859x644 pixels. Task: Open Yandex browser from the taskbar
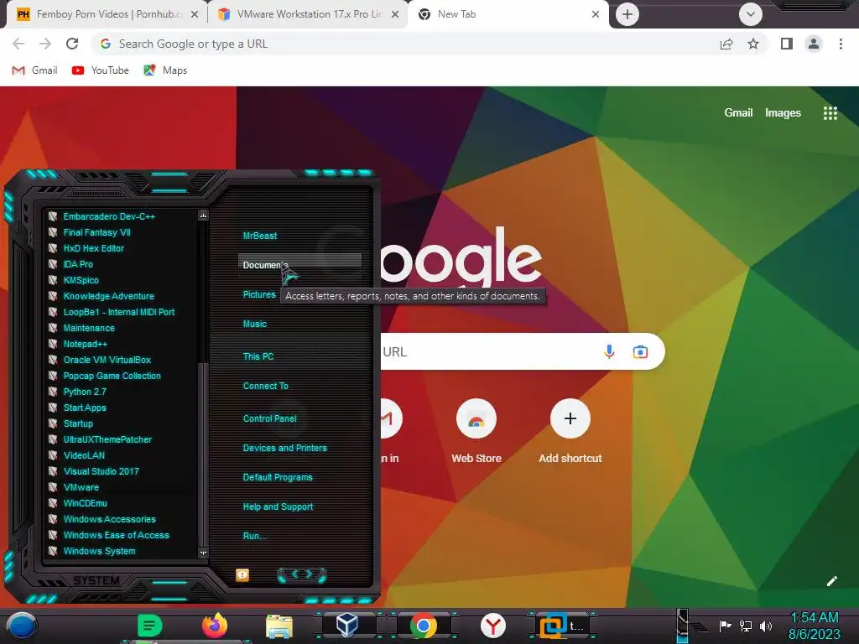tap(493, 626)
